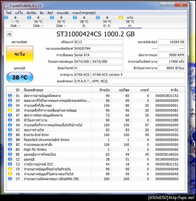Click raw value 001800000026

point(167,159)
